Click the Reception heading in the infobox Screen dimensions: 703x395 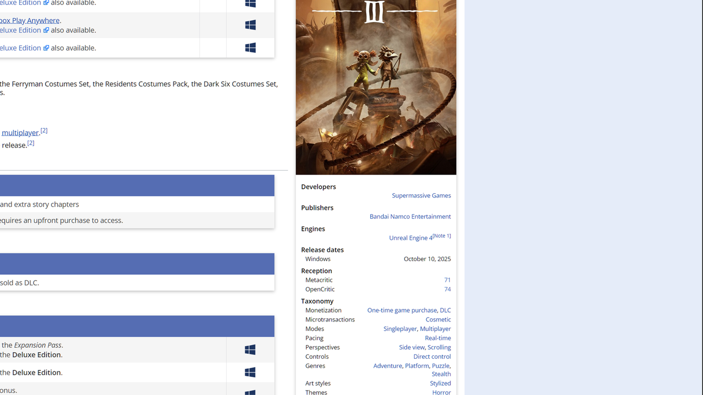point(316,271)
